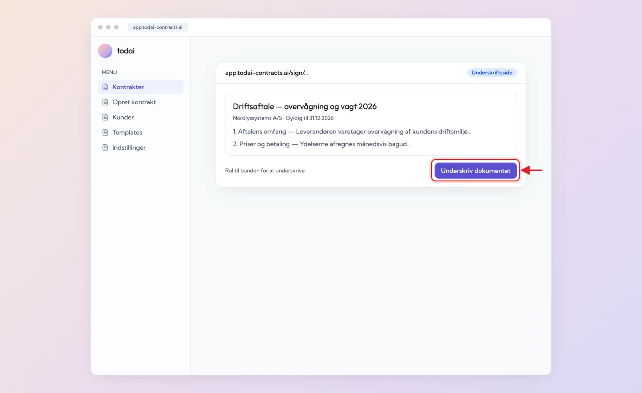Click the Rul til bunden hint text
This screenshot has height=393, width=642.
tap(265, 171)
